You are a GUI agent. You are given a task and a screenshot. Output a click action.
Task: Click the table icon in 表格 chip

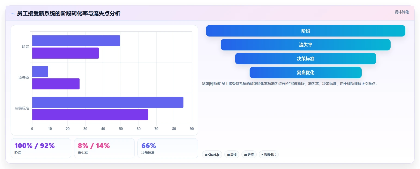[x=228, y=155]
